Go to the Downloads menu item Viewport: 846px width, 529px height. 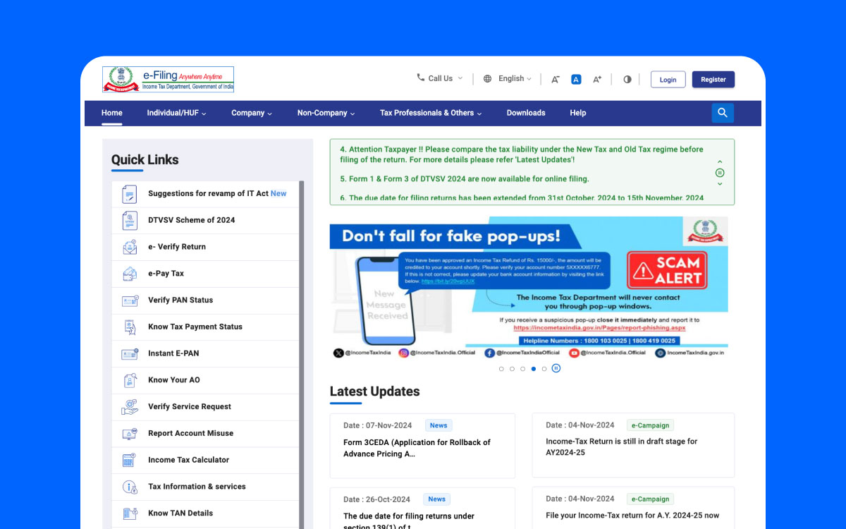click(526, 113)
